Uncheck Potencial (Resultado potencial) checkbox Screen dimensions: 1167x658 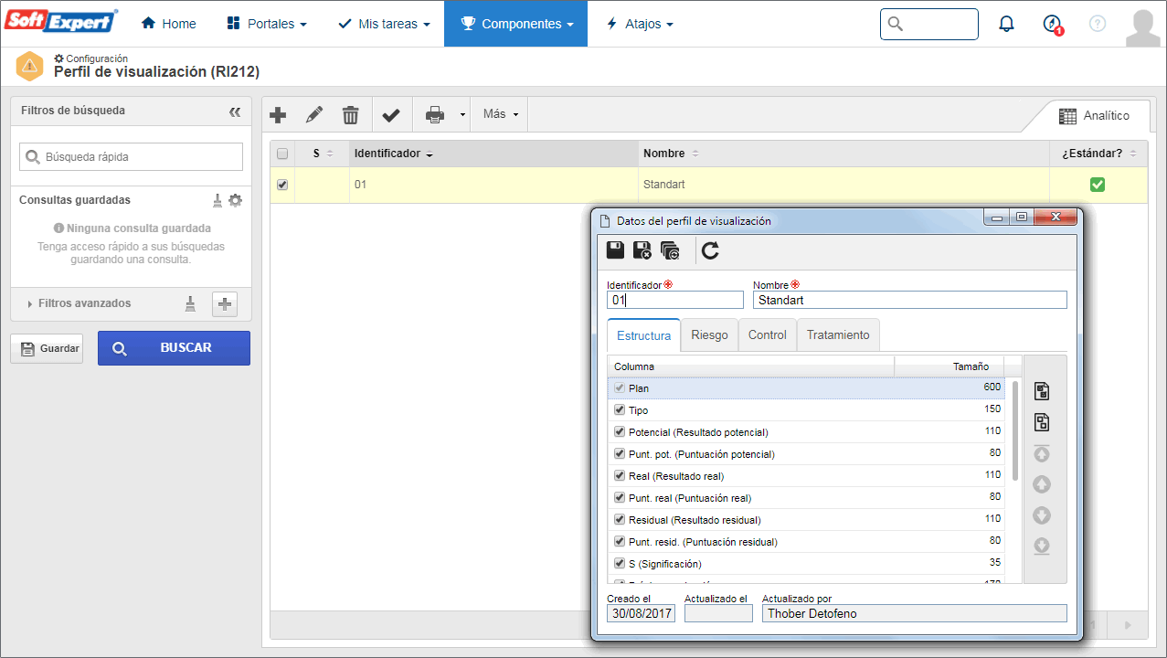coord(620,432)
